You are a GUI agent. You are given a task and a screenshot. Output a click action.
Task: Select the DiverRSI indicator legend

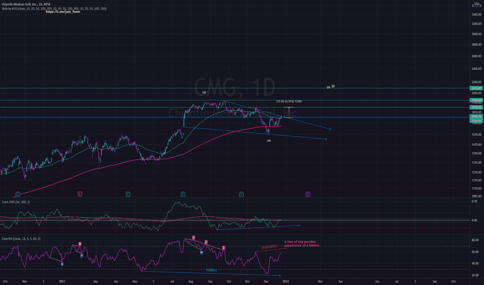(x=21, y=239)
